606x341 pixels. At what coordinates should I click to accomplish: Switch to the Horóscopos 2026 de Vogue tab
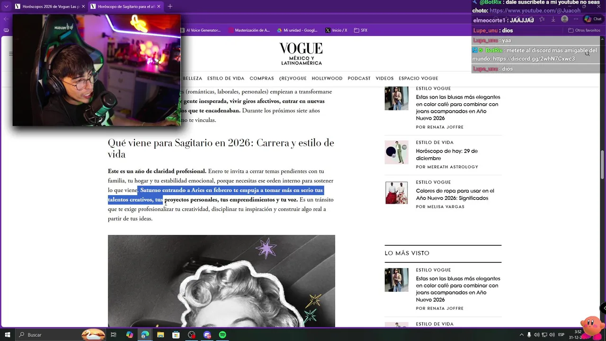pyautogui.click(x=49, y=6)
